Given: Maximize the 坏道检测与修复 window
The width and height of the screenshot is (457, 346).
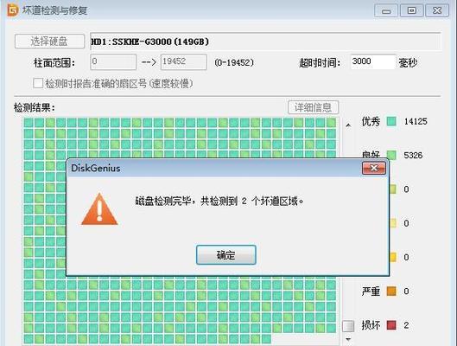Looking at the screenshot, I should click(411, 10).
